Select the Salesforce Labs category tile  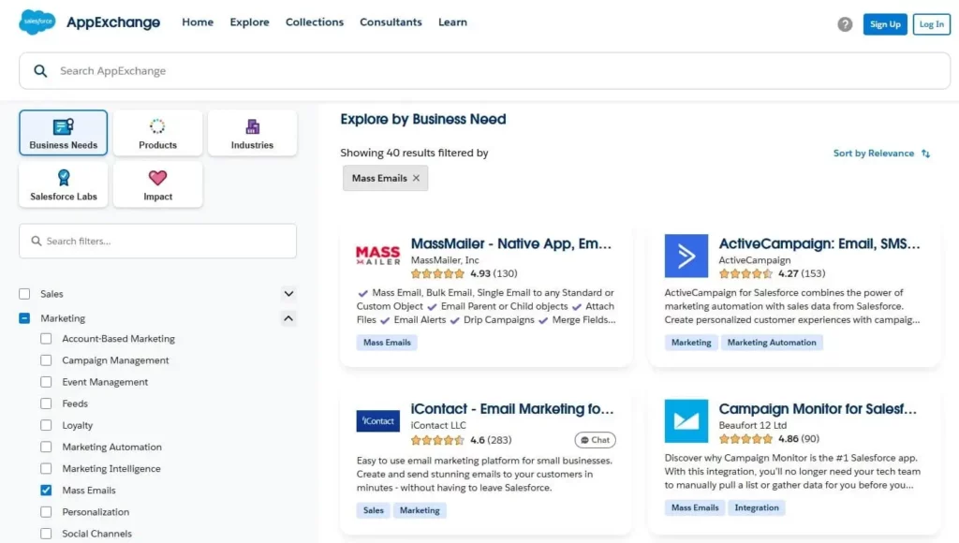[63, 184]
